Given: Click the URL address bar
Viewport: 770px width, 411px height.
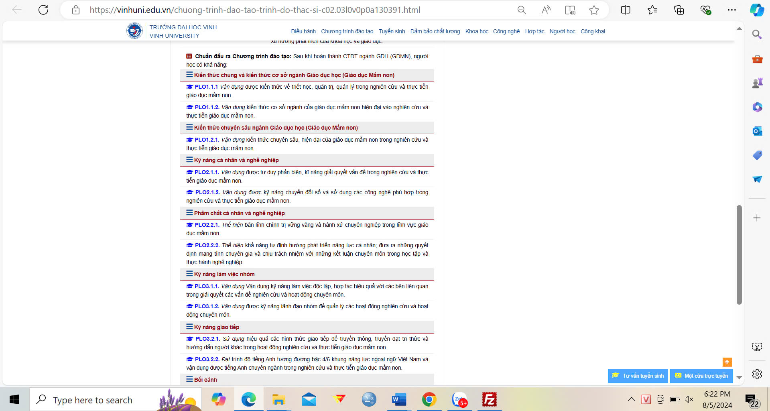Looking at the screenshot, I should 255,10.
